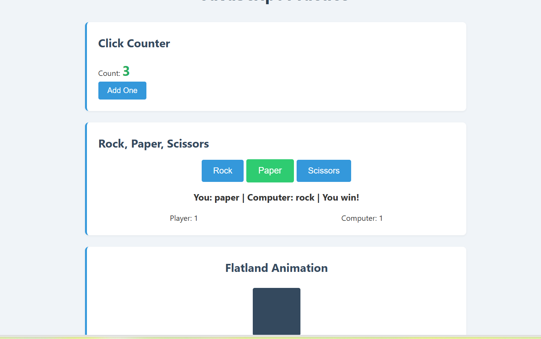Viewport: 541px width, 339px height.
Task: Select the Scissors button
Action: tap(324, 171)
